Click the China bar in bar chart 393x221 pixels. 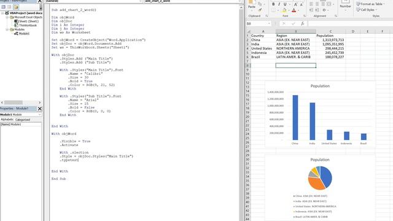(x=295, y=117)
